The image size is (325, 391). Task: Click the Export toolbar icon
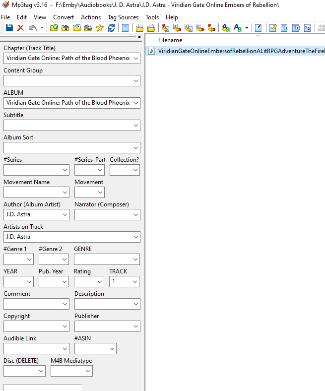click(273, 28)
